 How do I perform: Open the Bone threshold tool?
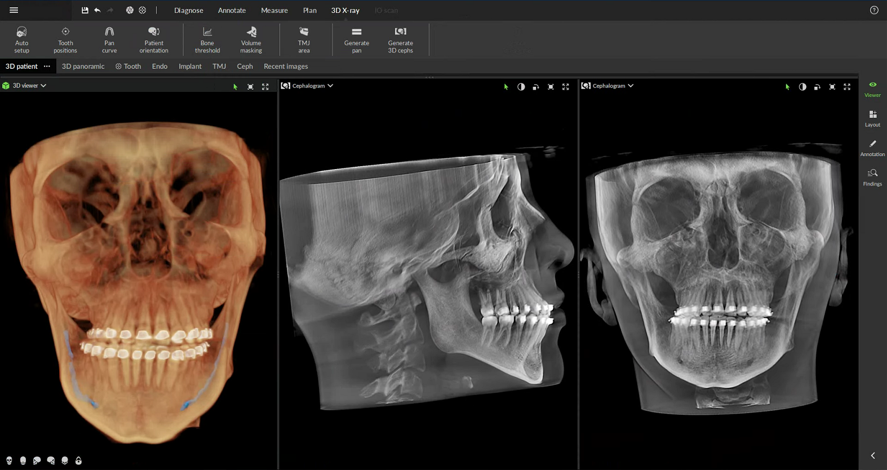pyautogui.click(x=207, y=39)
